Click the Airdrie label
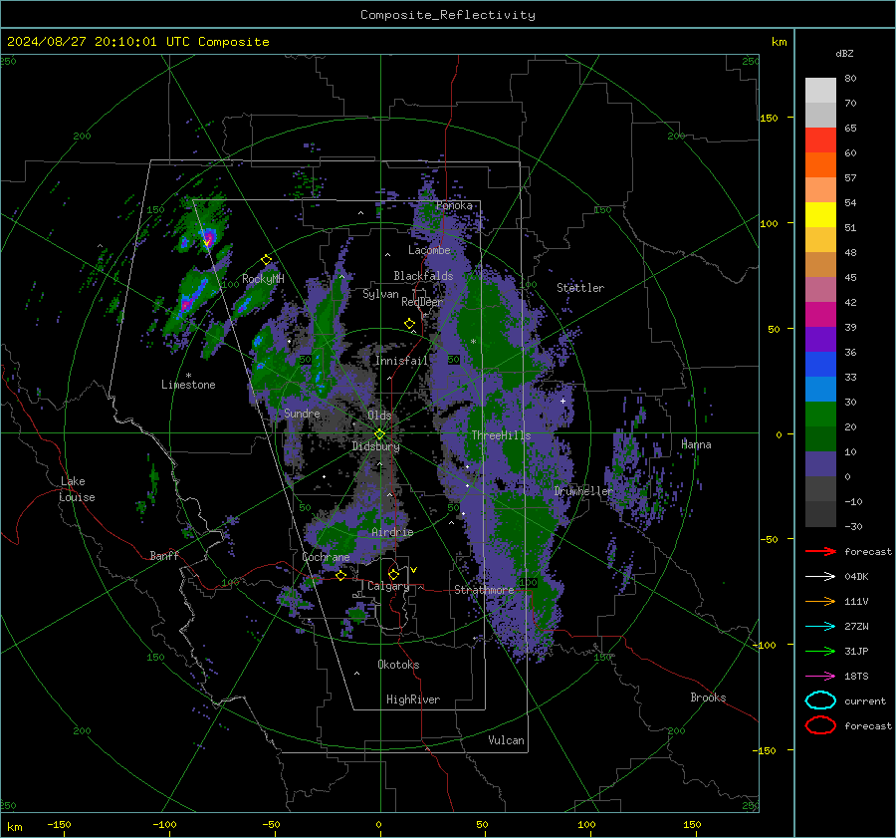This screenshot has height=838, width=896. point(392,532)
